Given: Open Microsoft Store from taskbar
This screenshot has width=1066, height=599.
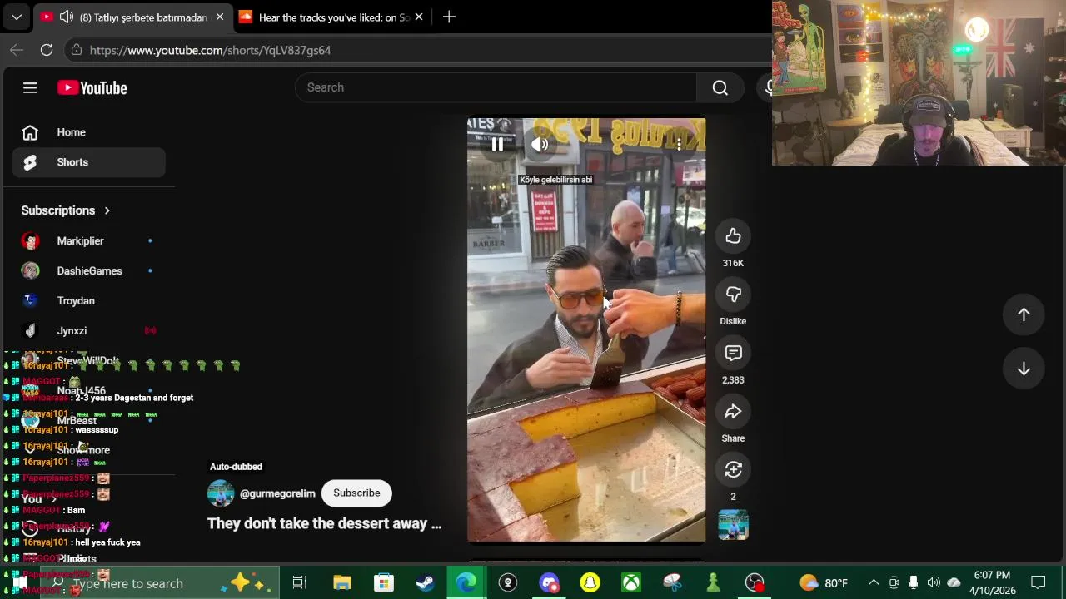Looking at the screenshot, I should (383, 583).
